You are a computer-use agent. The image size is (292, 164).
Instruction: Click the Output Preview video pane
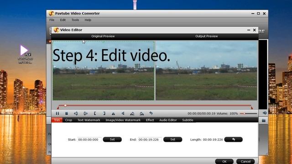coord(206,71)
